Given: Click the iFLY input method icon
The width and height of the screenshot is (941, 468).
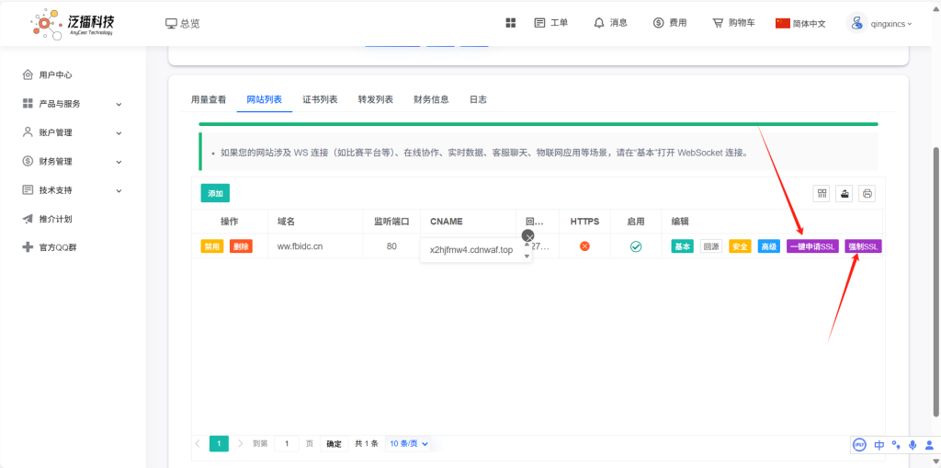Looking at the screenshot, I should [x=859, y=445].
